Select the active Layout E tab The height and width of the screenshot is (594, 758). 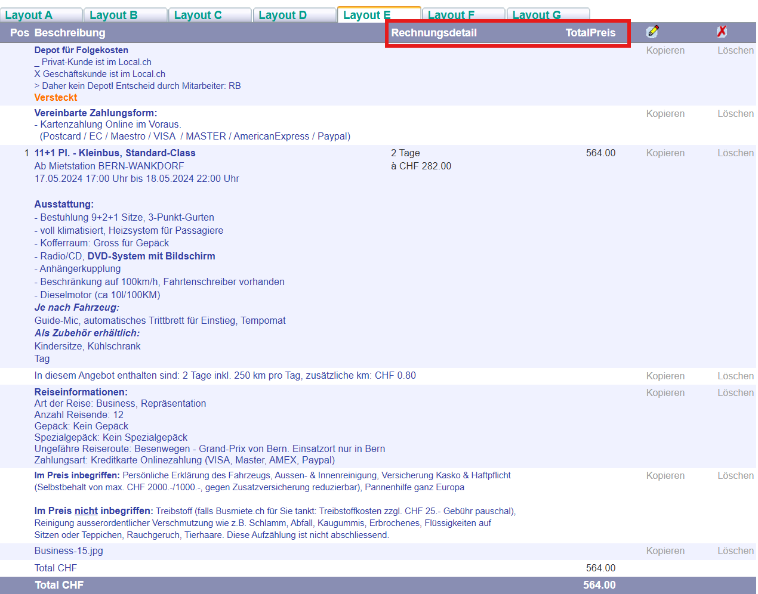coord(379,15)
